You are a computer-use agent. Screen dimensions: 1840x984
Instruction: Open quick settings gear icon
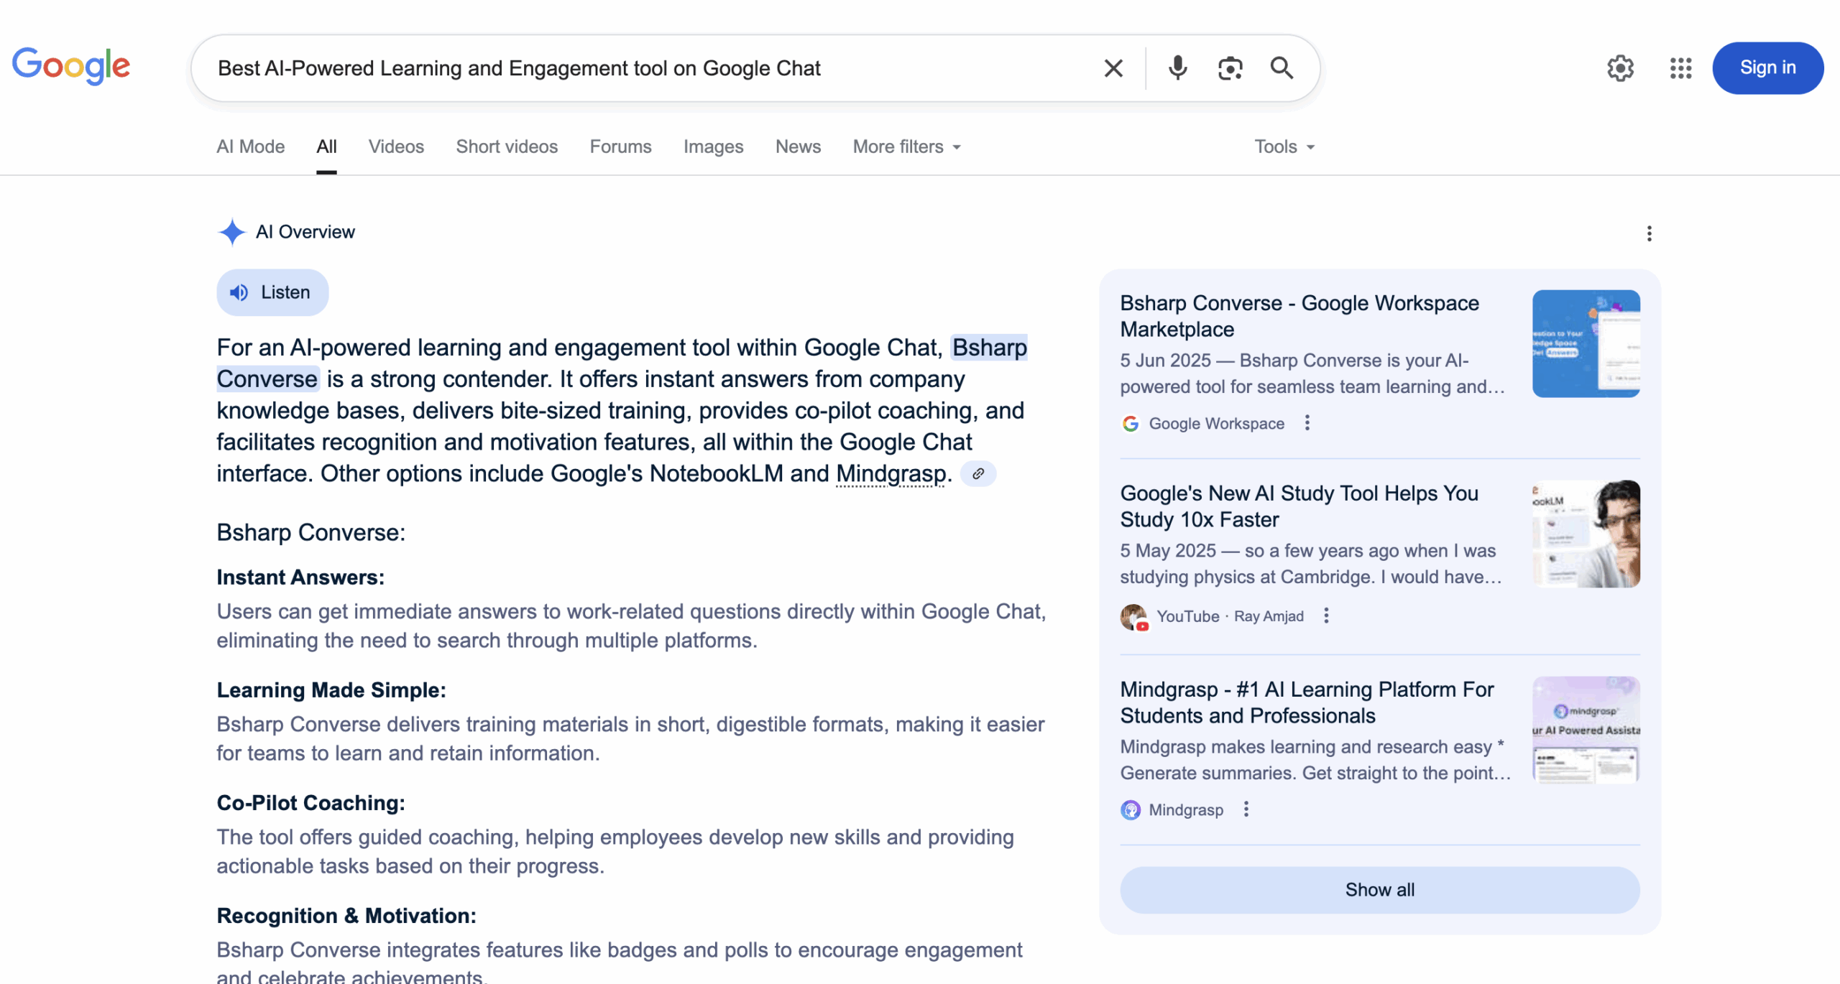(1620, 68)
